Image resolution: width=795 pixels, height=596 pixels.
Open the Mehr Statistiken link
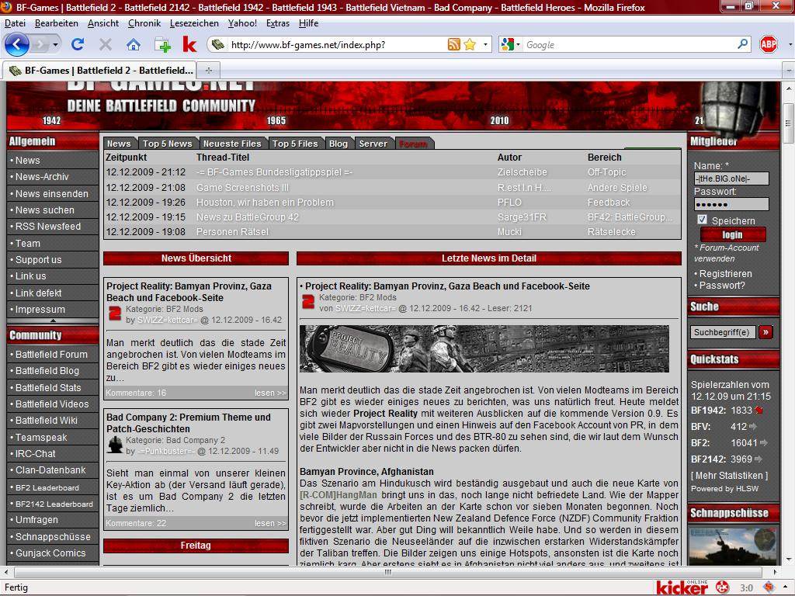pyautogui.click(x=729, y=476)
